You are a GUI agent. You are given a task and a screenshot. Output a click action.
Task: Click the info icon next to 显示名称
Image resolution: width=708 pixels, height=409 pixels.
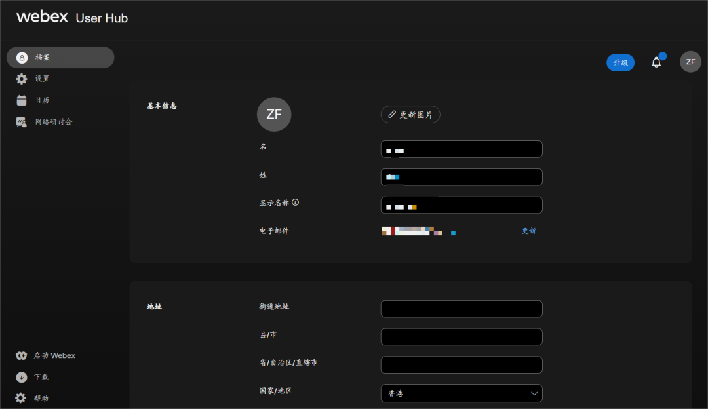coord(296,202)
